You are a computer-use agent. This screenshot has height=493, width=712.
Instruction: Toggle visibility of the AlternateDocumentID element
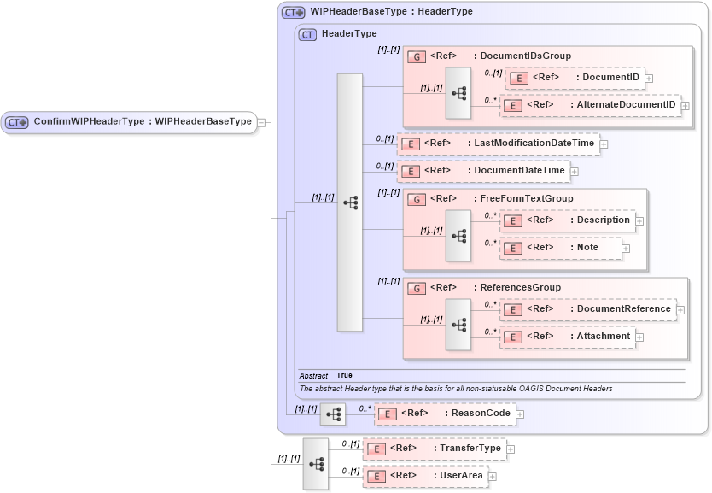687,104
